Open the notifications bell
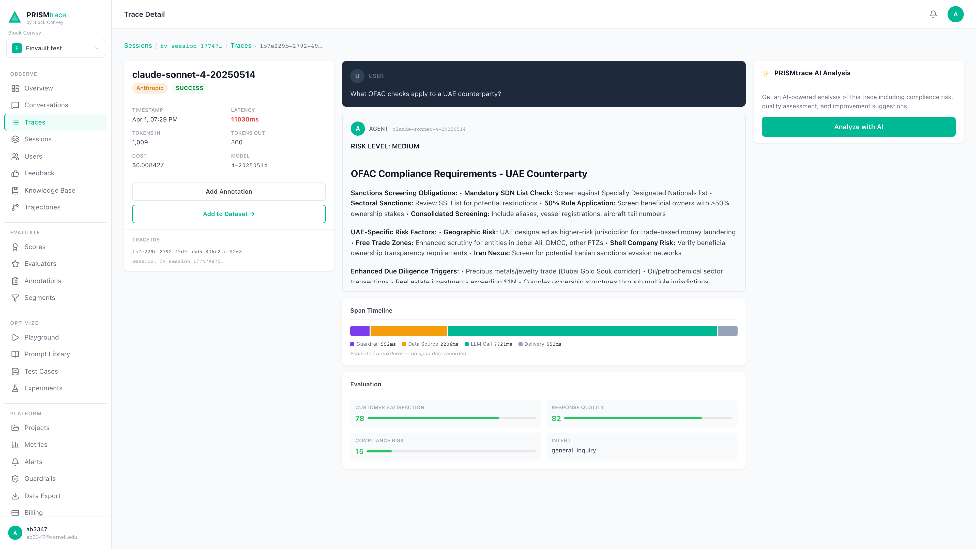 coord(933,14)
